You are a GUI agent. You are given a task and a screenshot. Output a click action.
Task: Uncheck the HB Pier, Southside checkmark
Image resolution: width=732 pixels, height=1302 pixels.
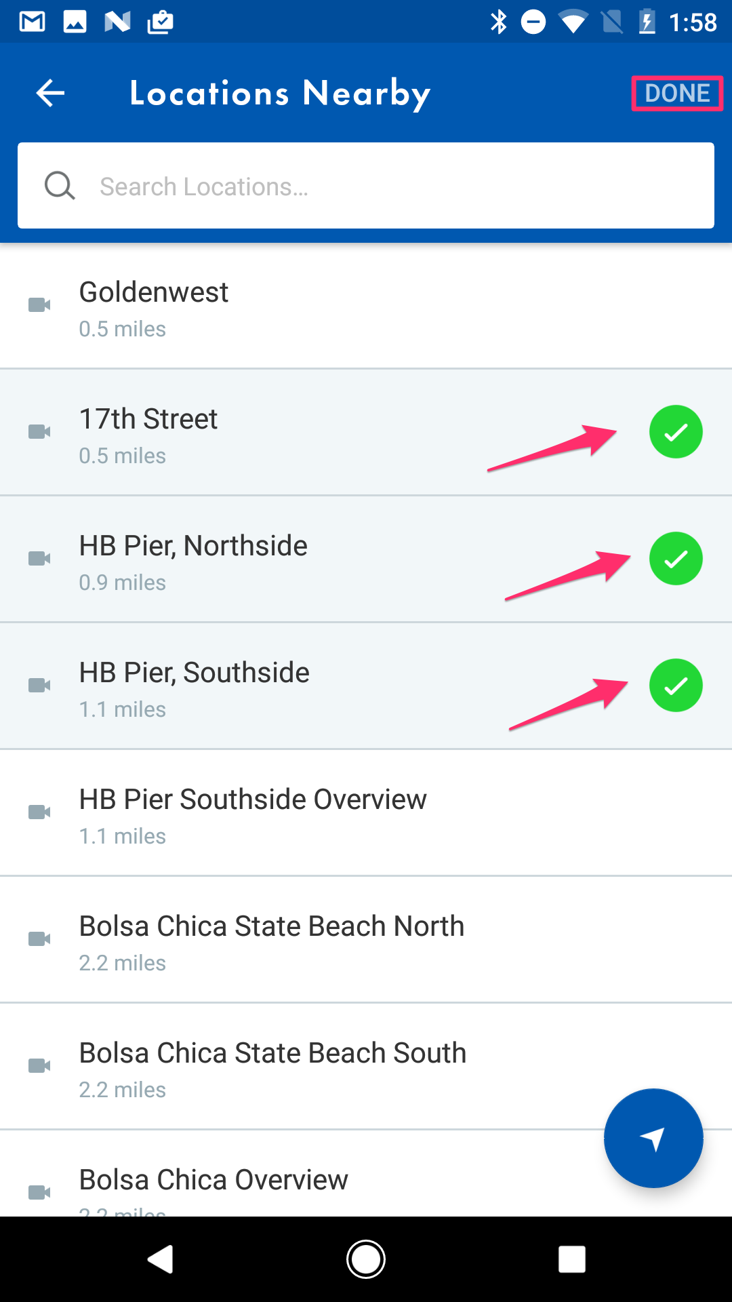pyautogui.click(x=676, y=686)
